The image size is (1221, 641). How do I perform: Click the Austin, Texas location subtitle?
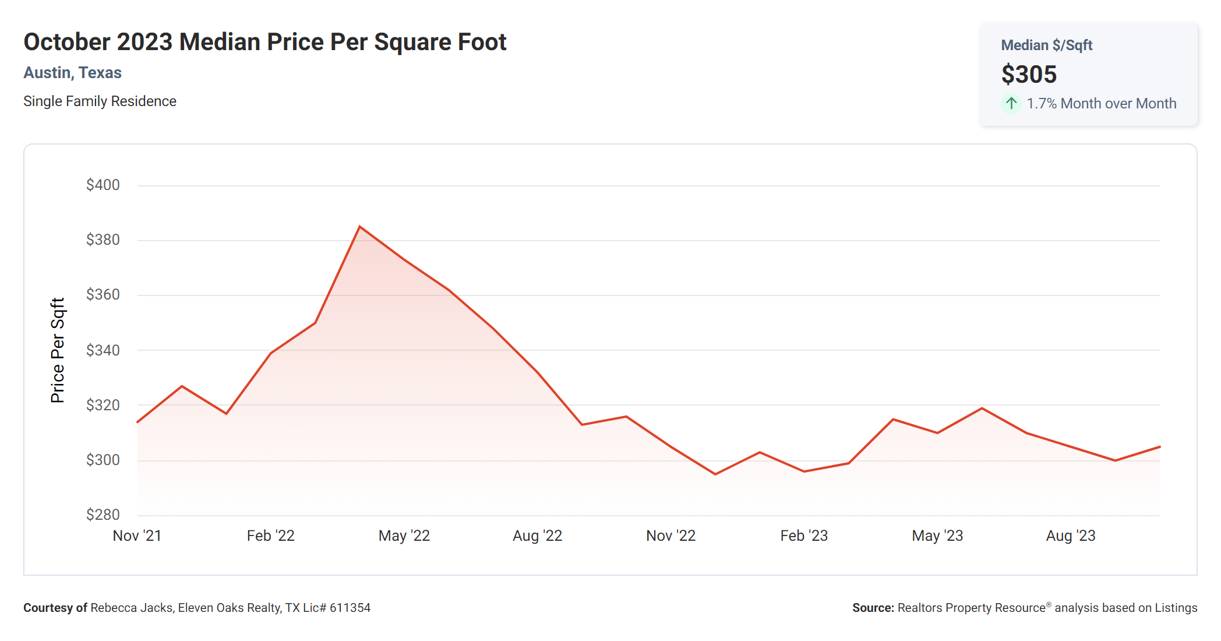[x=72, y=73]
